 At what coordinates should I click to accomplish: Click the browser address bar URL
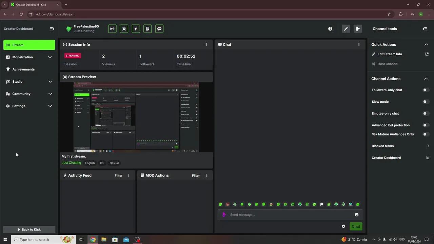pyautogui.click(x=55, y=14)
